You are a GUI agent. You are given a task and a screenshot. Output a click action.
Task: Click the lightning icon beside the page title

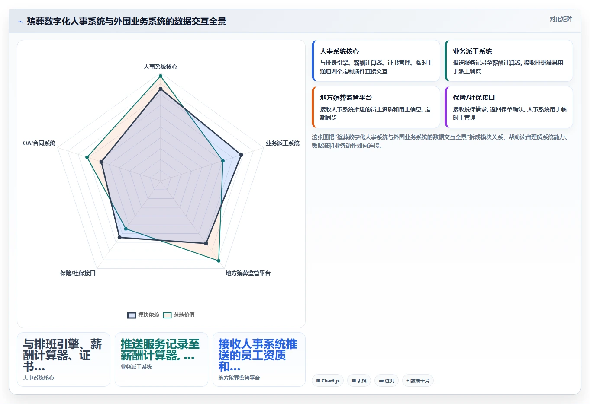pos(20,22)
